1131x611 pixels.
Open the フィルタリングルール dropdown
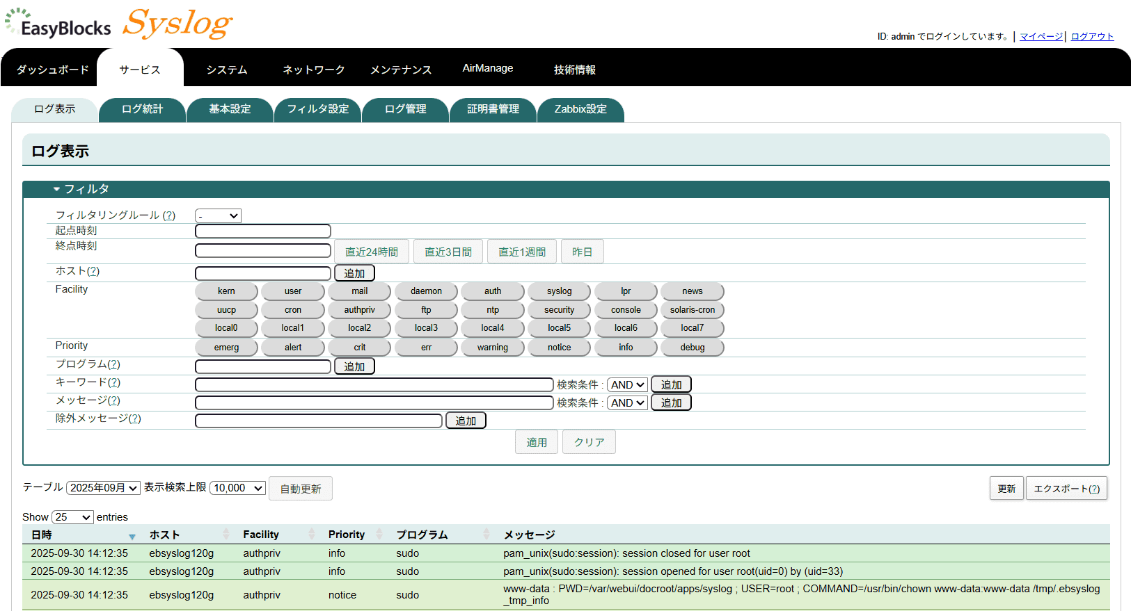click(218, 216)
